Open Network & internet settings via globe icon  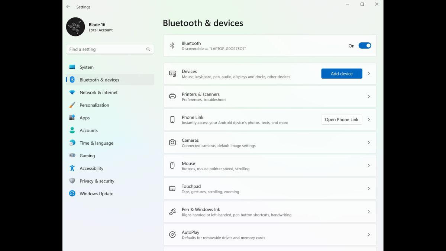point(72,92)
